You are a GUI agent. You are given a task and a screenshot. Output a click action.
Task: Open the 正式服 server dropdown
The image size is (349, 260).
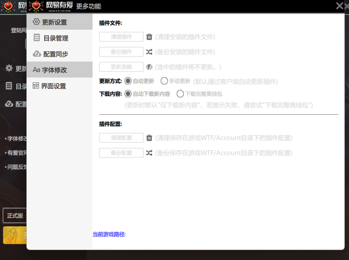15,216
